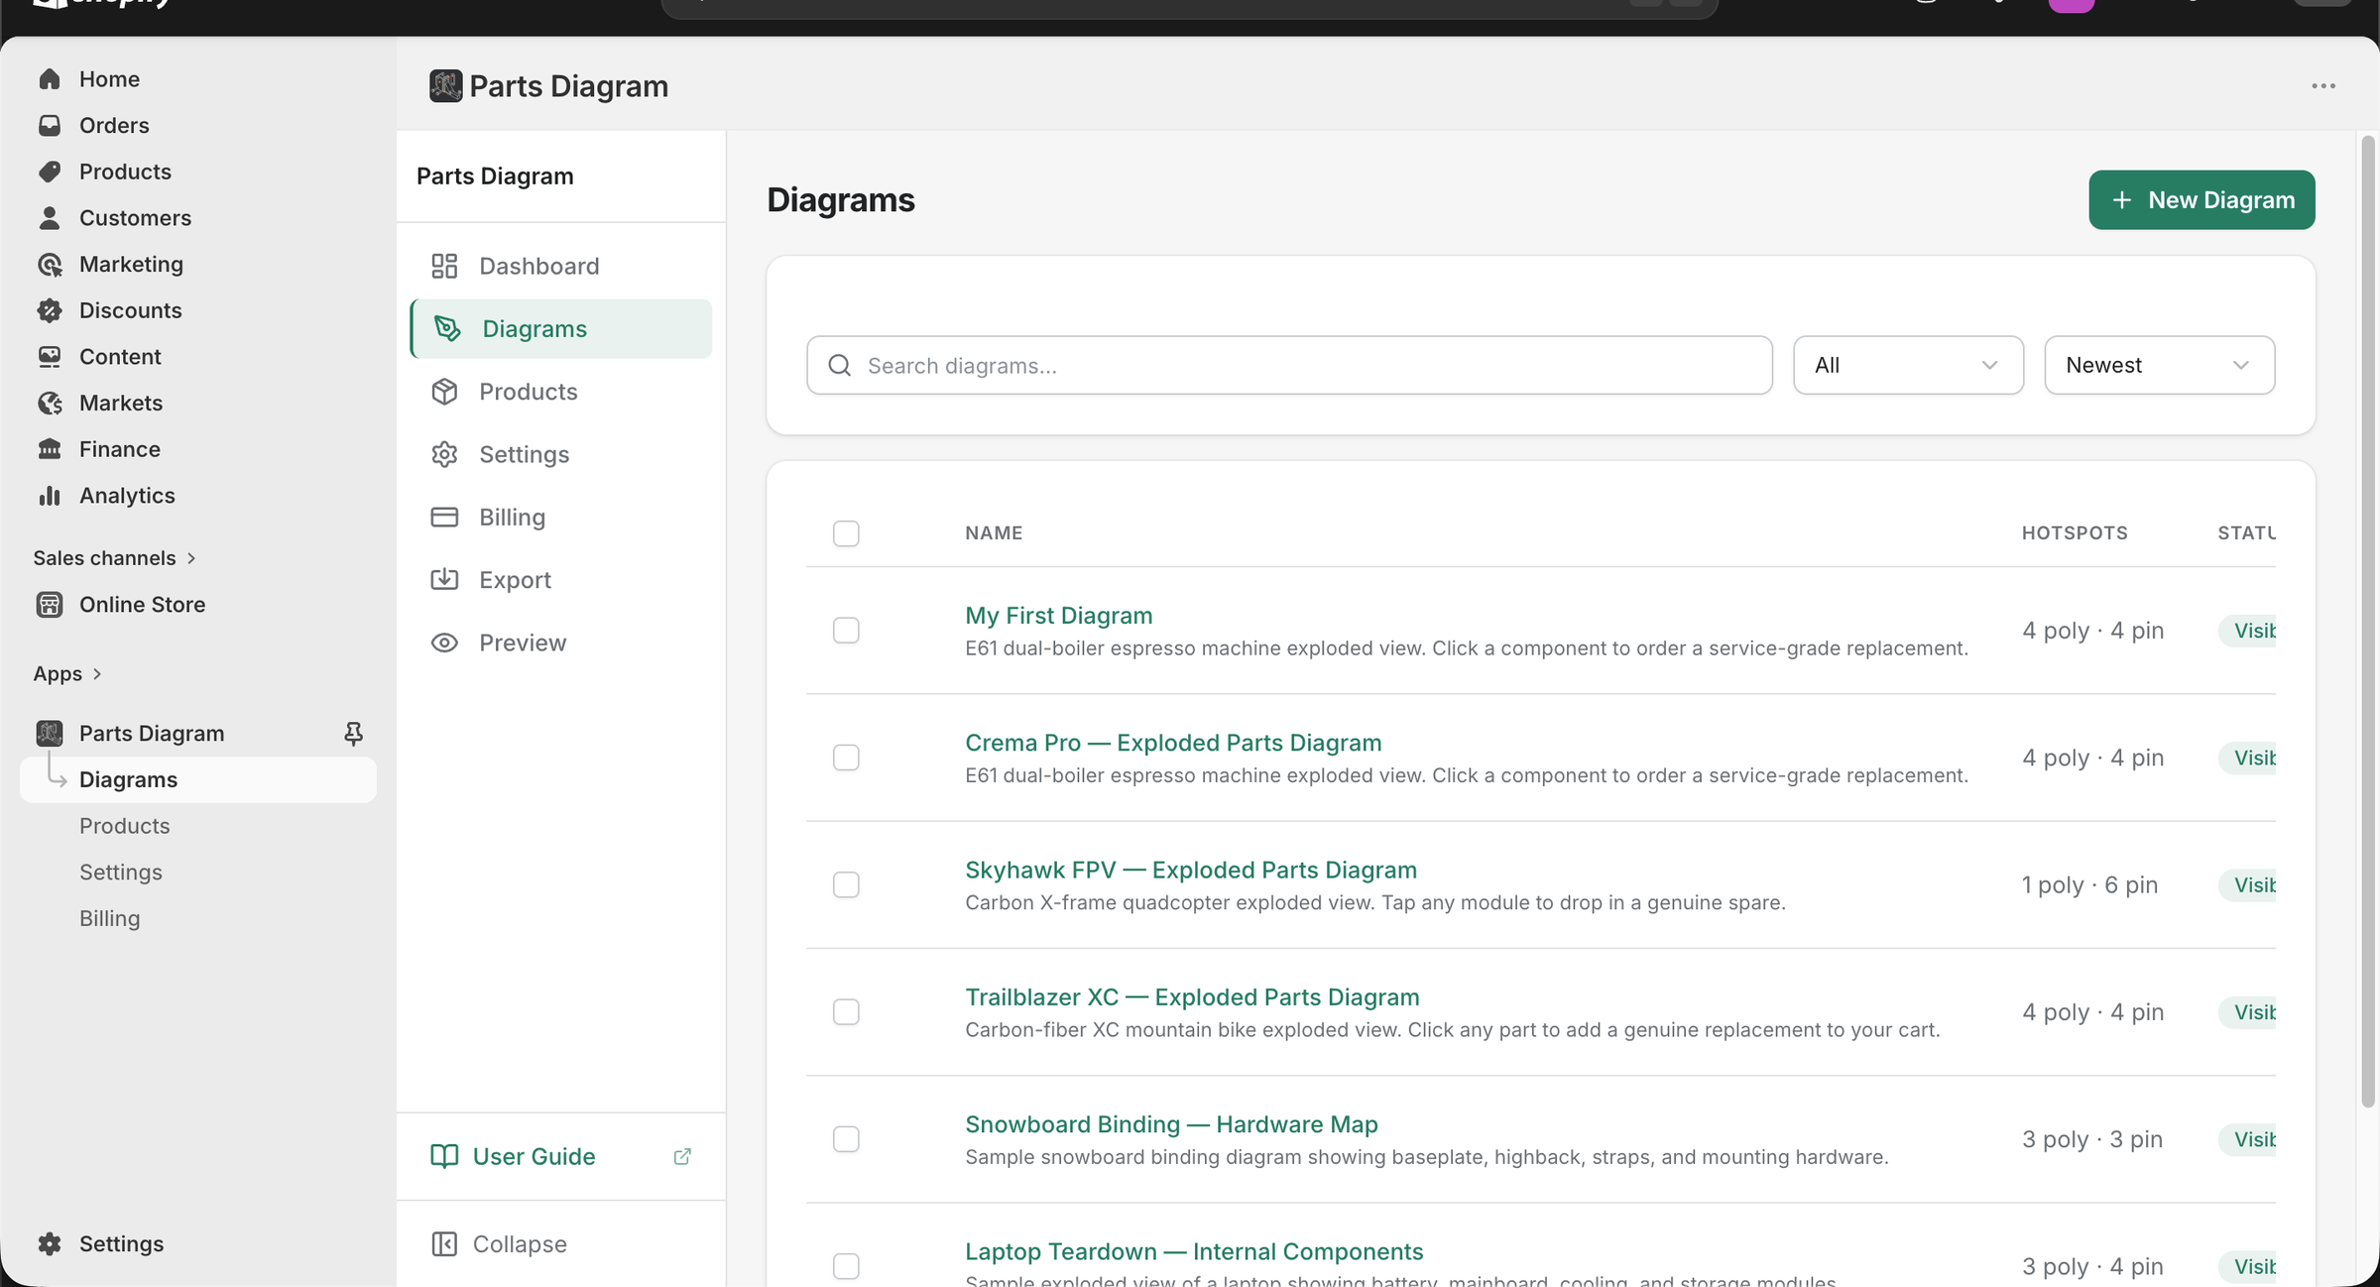Select the Snowboard Binding row checkbox

point(846,1139)
